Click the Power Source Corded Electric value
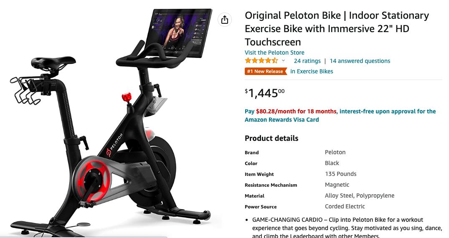Viewport: 449px width, 238px height. (345, 207)
